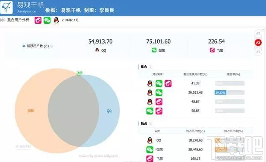Click the WeChat icon under 75,101.60

(x=154, y=50)
